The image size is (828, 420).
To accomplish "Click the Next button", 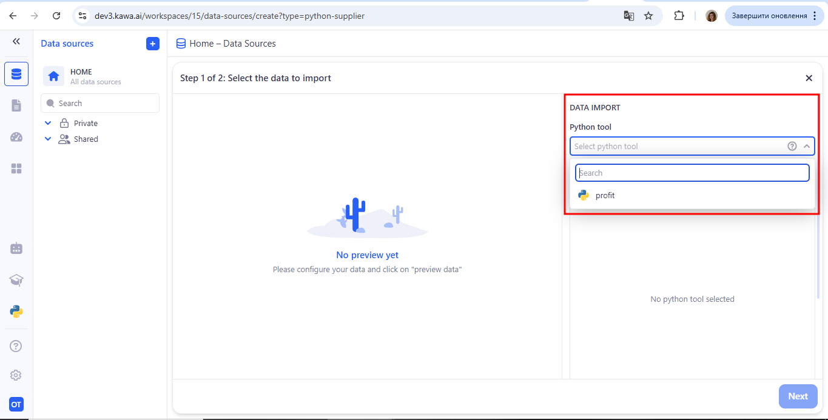I will (x=798, y=396).
